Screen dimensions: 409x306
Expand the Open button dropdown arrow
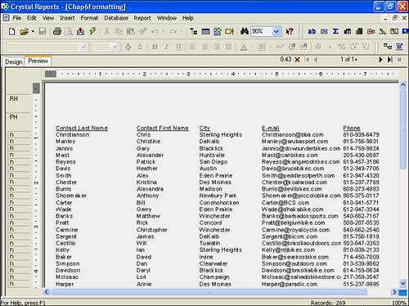pyautogui.click(x=33, y=31)
